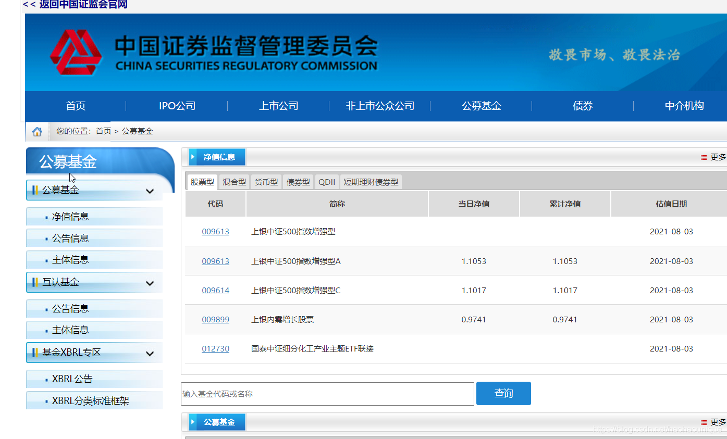Click the 公募基金 heading below search box
This screenshot has height=439, width=727.
219,422
